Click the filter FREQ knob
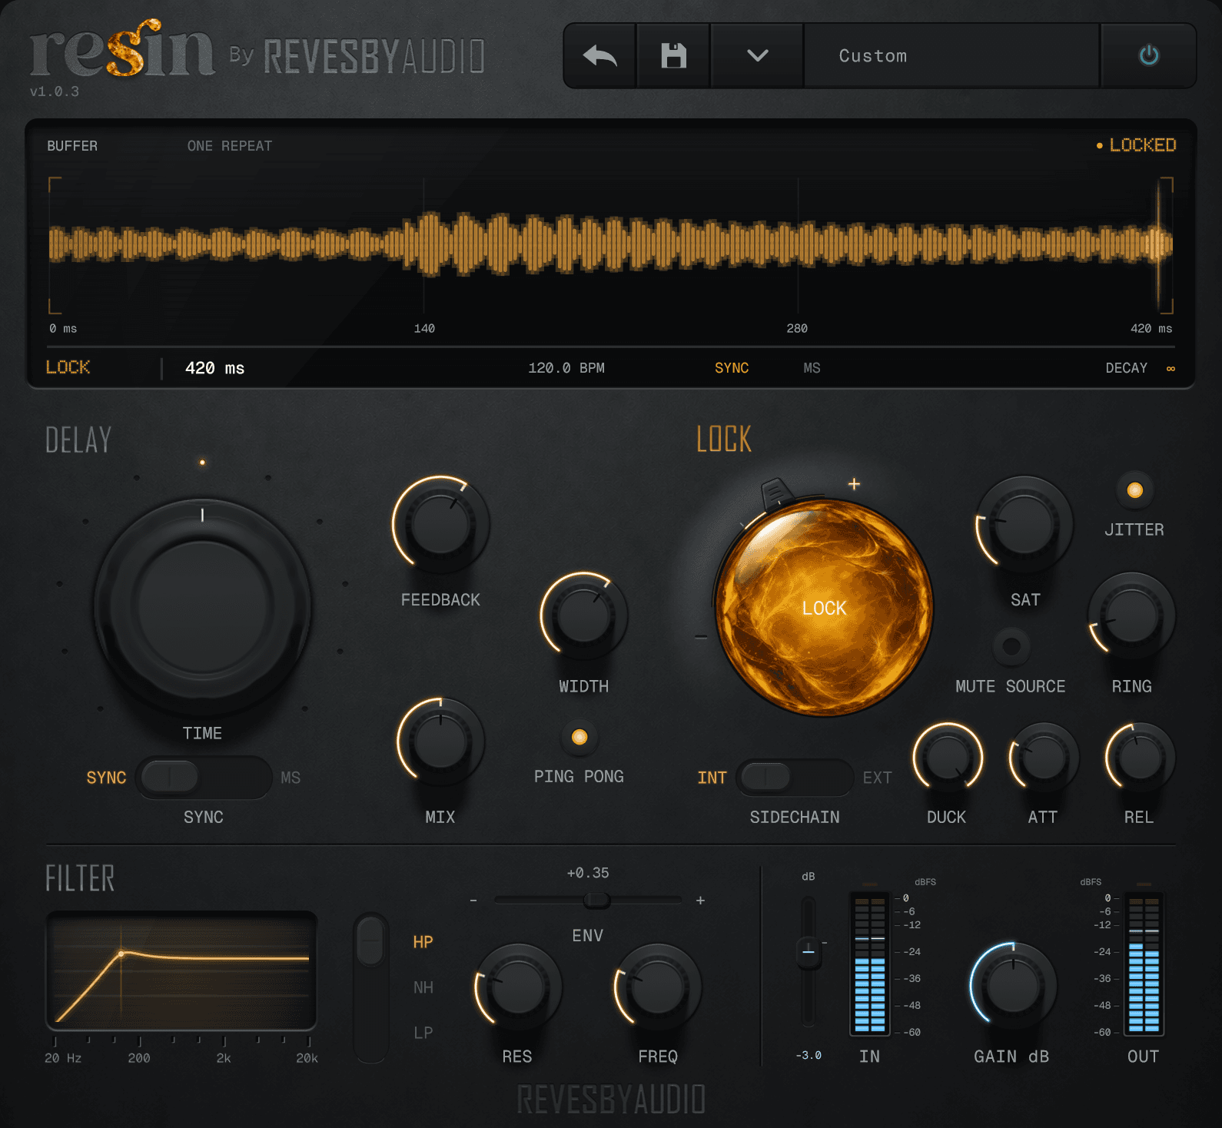1222x1128 pixels. tap(658, 987)
